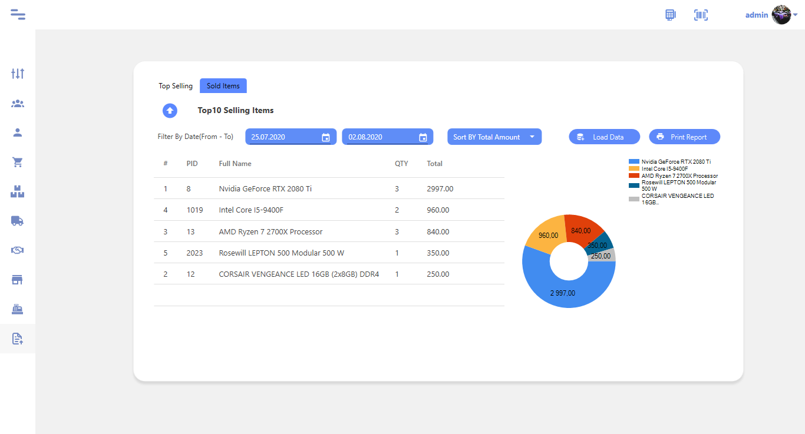Click the 840.00 total cell
Viewport: 805px width, 434px height.
[438, 231]
